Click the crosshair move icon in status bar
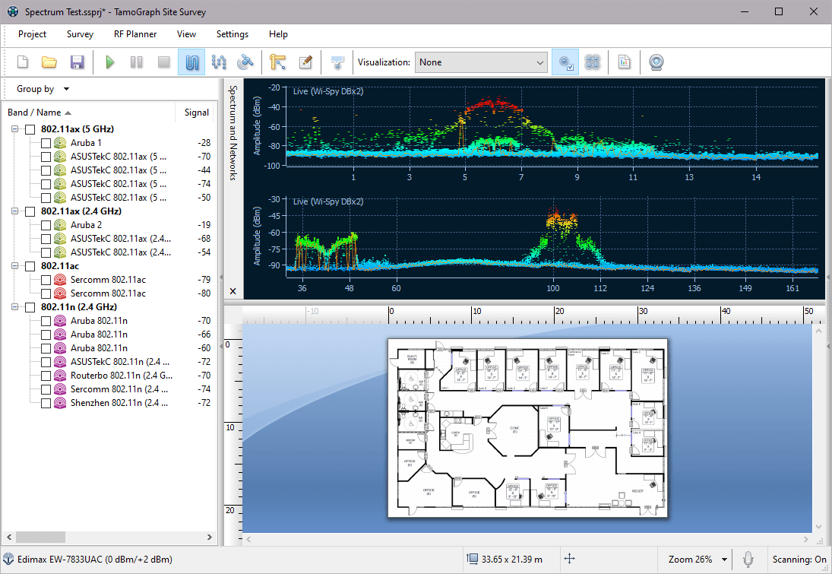 (569, 559)
